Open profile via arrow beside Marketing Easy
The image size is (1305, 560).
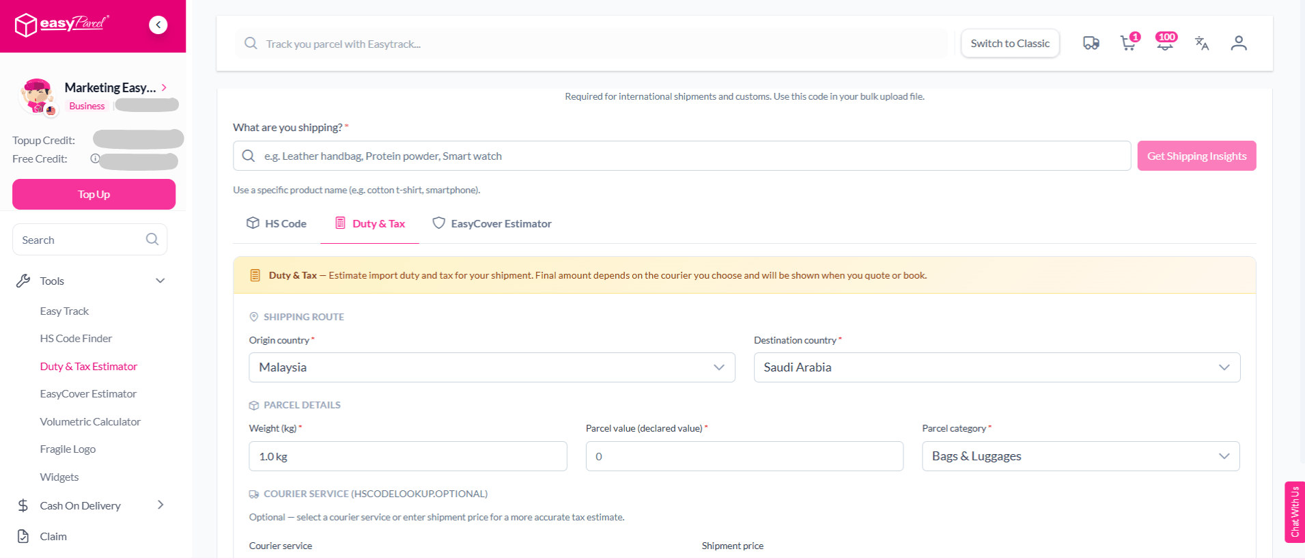click(x=164, y=87)
